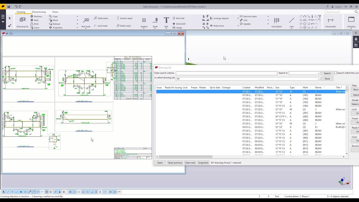This screenshot has width=359, height=202.
Task: Click the Help question mark icon
Action: pos(327,6)
